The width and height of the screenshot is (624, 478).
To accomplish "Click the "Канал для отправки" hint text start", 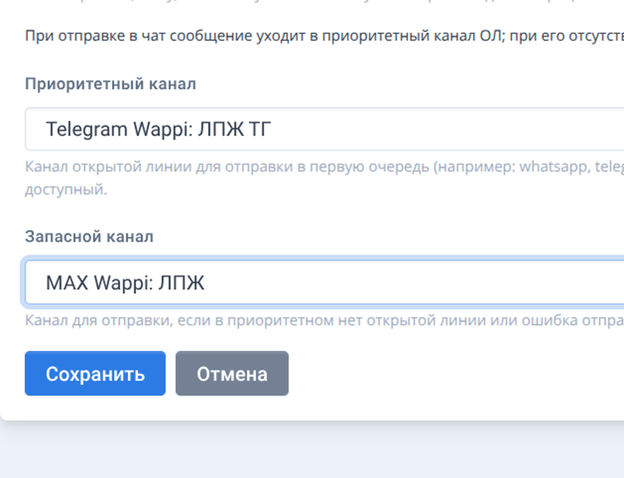I will 78,321.
